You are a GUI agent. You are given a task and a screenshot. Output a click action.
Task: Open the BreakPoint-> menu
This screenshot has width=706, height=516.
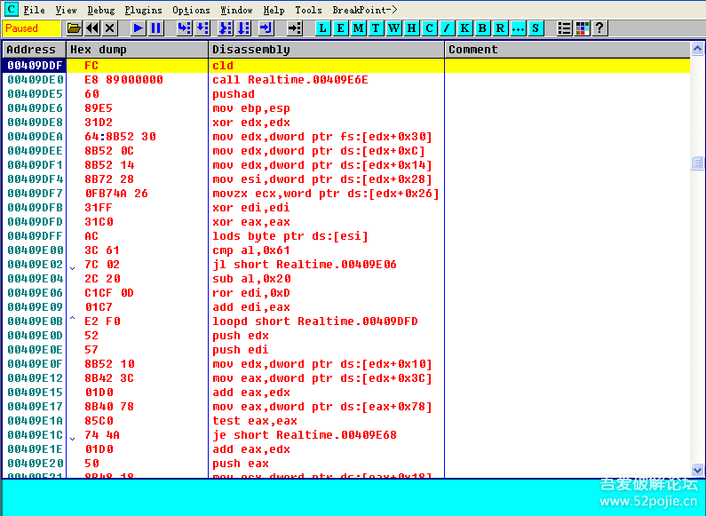[x=365, y=10]
